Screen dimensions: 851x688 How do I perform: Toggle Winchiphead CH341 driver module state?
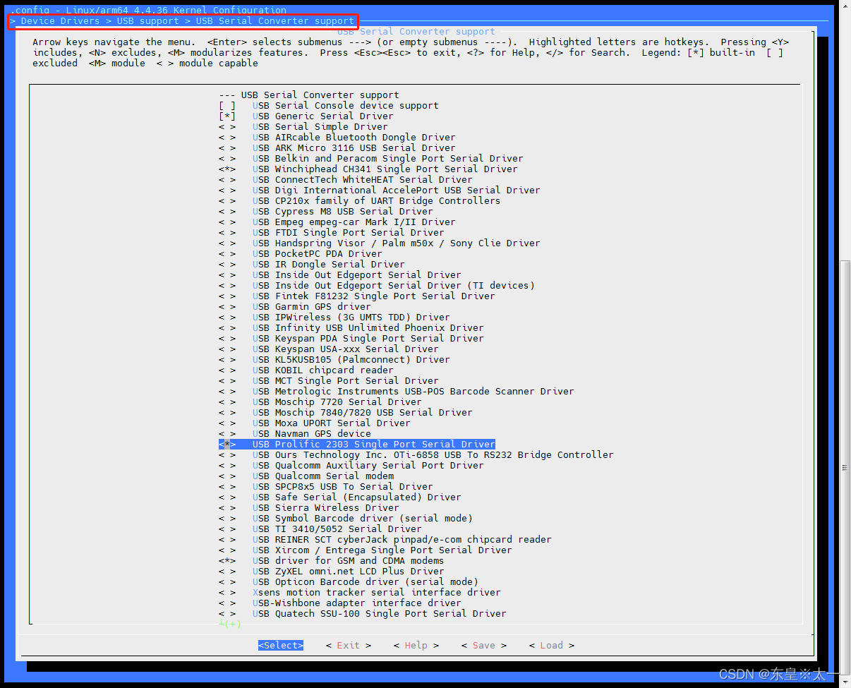tap(227, 169)
